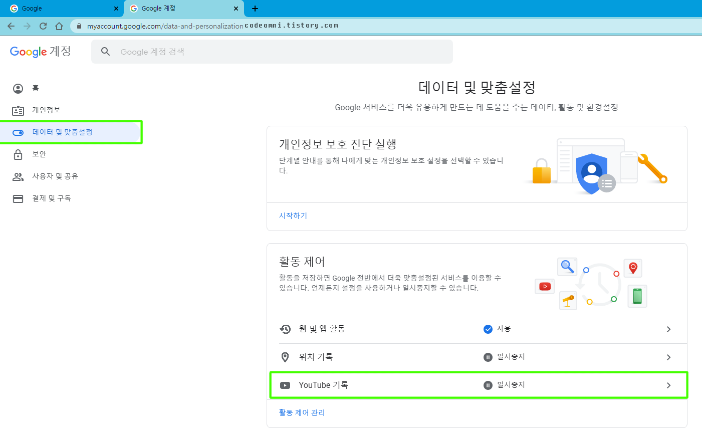
Task: Click the Google 계정 logo
Action: coord(41,52)
